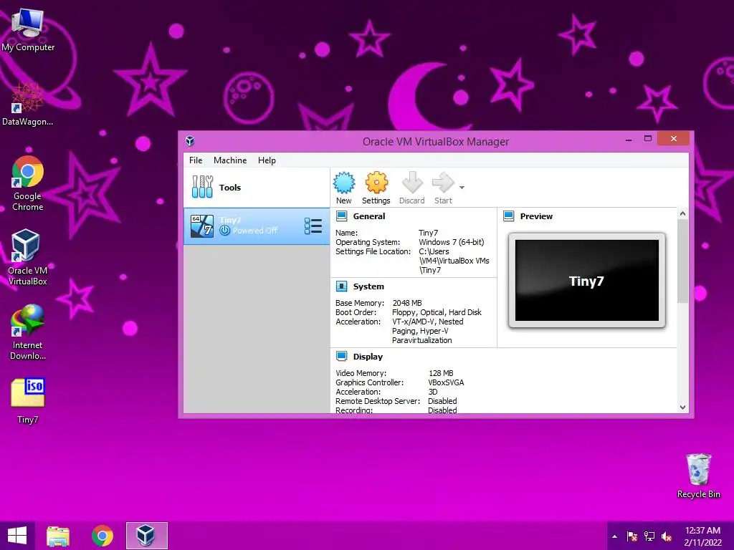Show hidden tray icons arrow
Viewport: 734px width, 550px height.
[614, 536]
